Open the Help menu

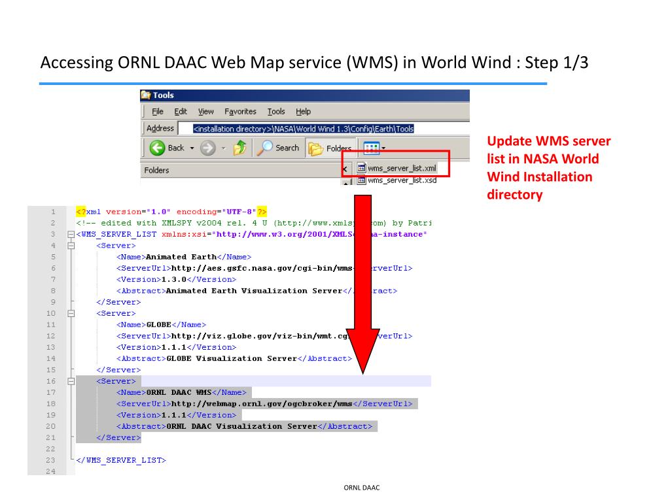point(303,111)
